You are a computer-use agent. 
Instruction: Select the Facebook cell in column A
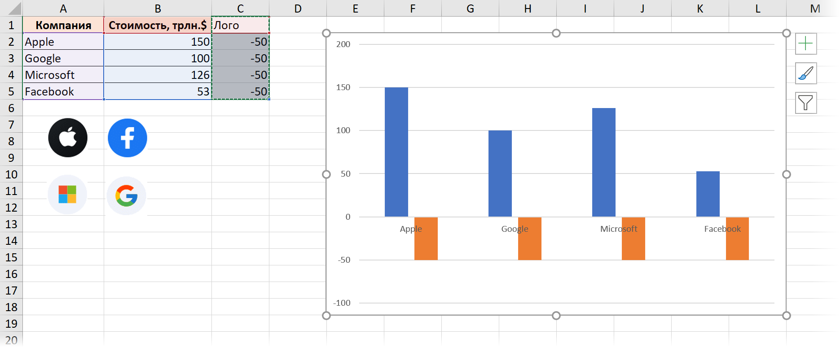(63, 91)
